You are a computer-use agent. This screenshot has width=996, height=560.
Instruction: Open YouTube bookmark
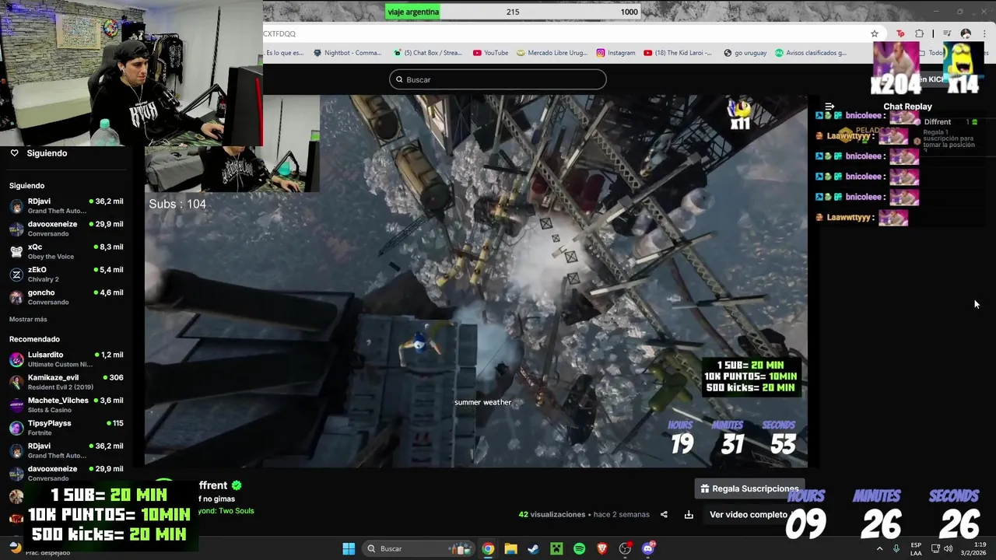(x=490, y=53)
